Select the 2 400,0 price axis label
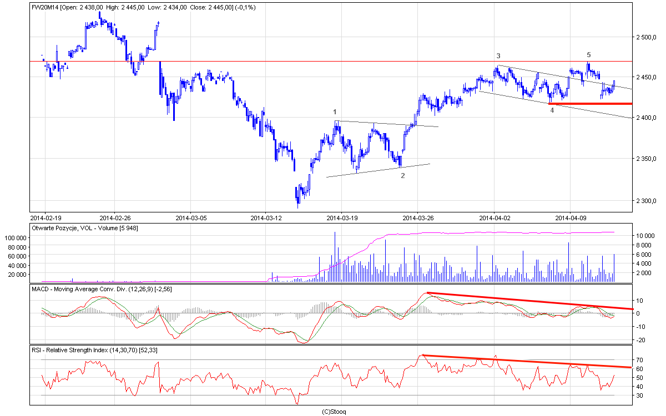 tap(645, 118)
